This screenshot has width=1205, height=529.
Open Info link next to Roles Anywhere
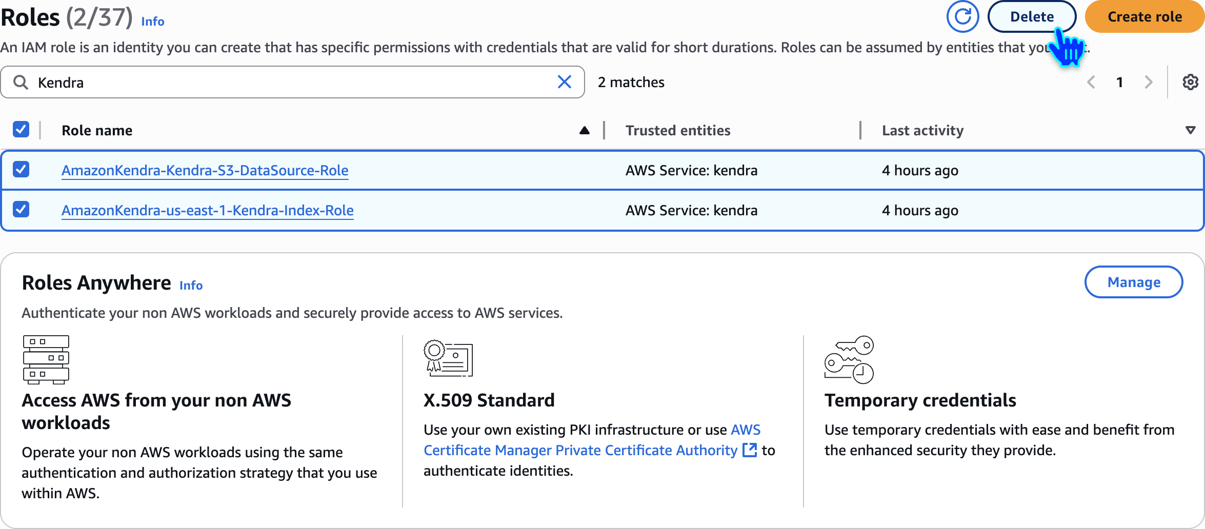[x=191, y=286]
